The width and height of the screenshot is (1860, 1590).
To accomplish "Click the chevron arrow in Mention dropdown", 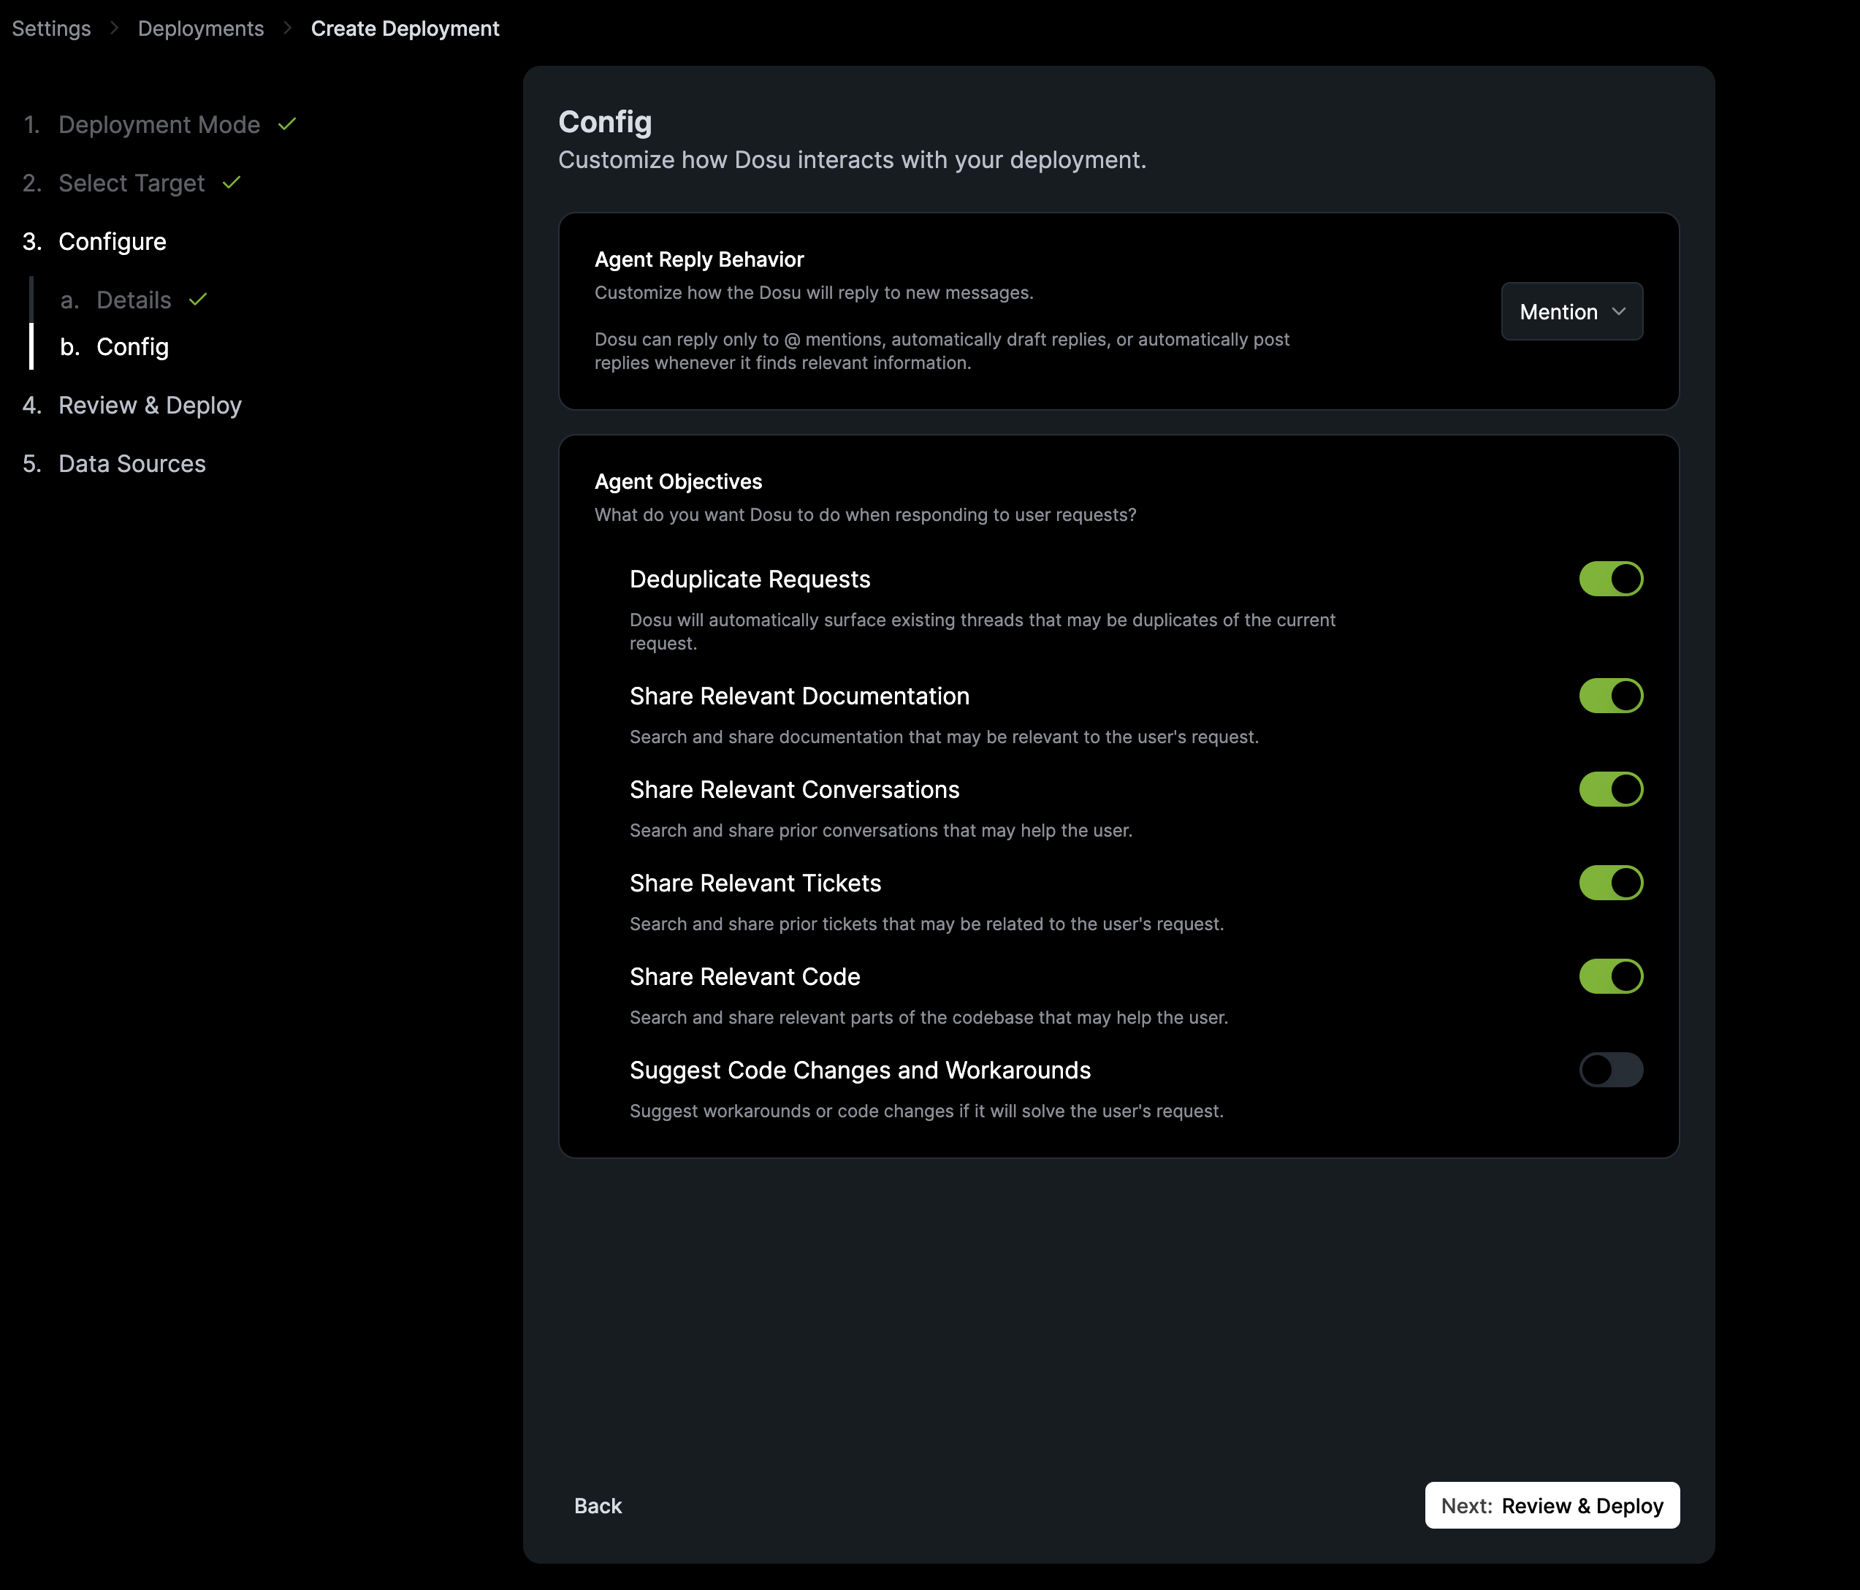I will click(1618, 311).
